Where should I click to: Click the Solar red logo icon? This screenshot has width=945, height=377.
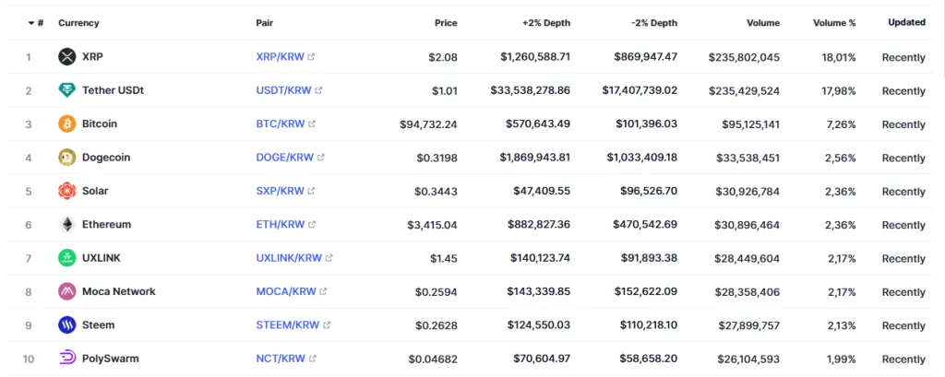66,191
